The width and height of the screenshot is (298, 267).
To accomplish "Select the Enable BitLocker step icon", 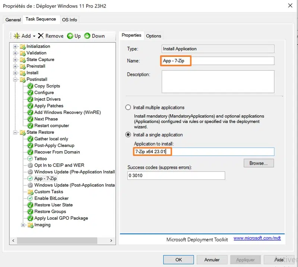I will tap(30, 199).
